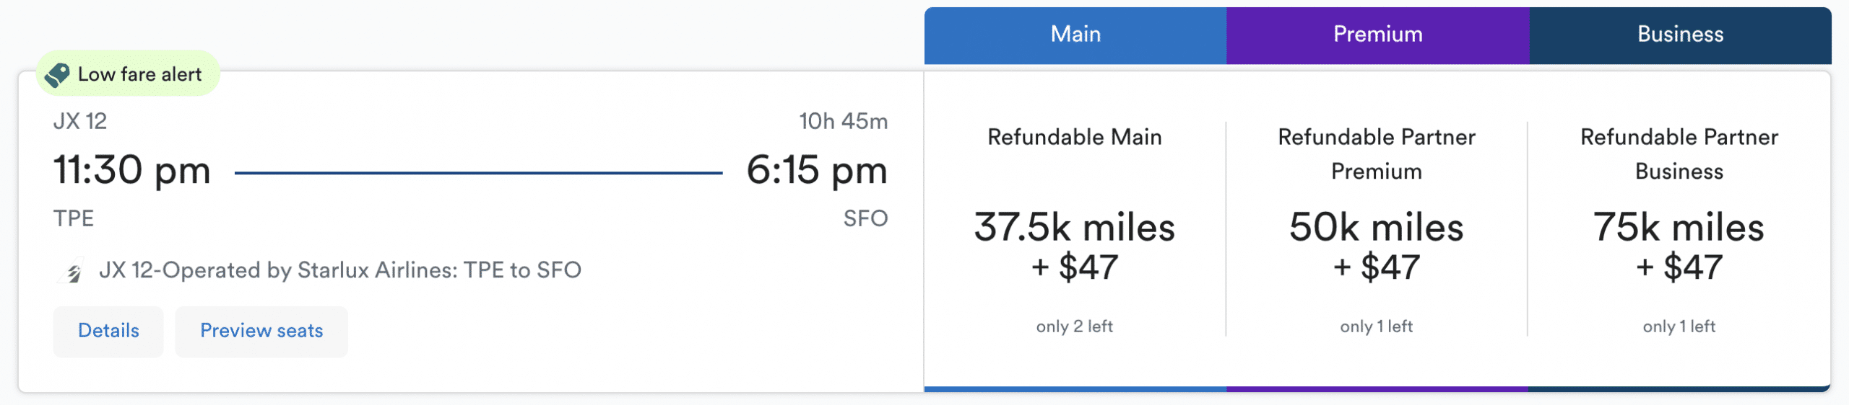Switch to the Premium cabin tab
The width and height of the screenshot is (1849, 405).
(x=1377, y=35)
